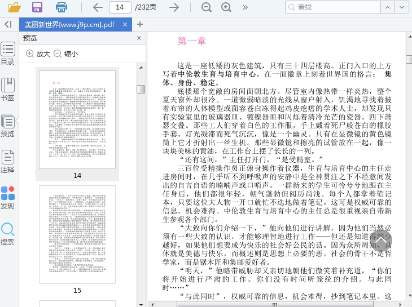Open a file with the folder icon
The image size is (412, 307).
pos(15,7)
